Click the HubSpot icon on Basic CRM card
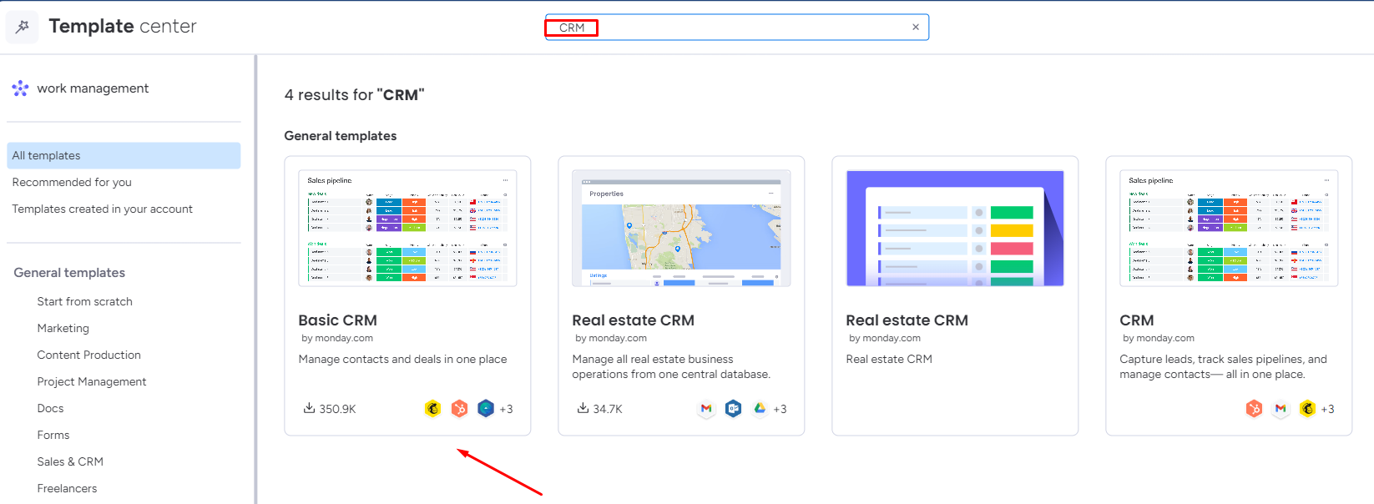The width and height of the screenshot is (1374, 504). click(459, 409)
